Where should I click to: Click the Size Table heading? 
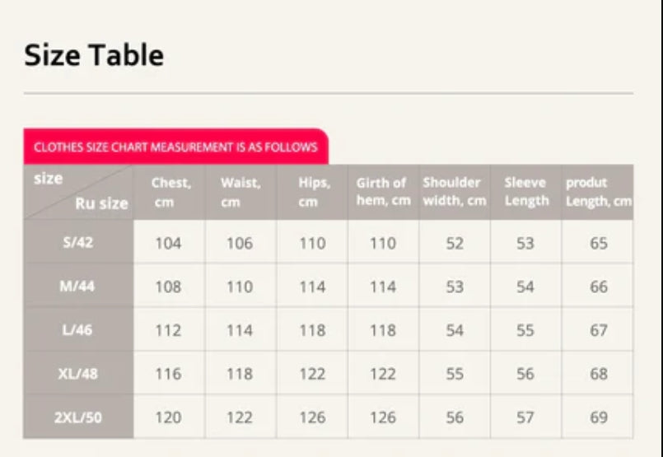pos(94,55)
